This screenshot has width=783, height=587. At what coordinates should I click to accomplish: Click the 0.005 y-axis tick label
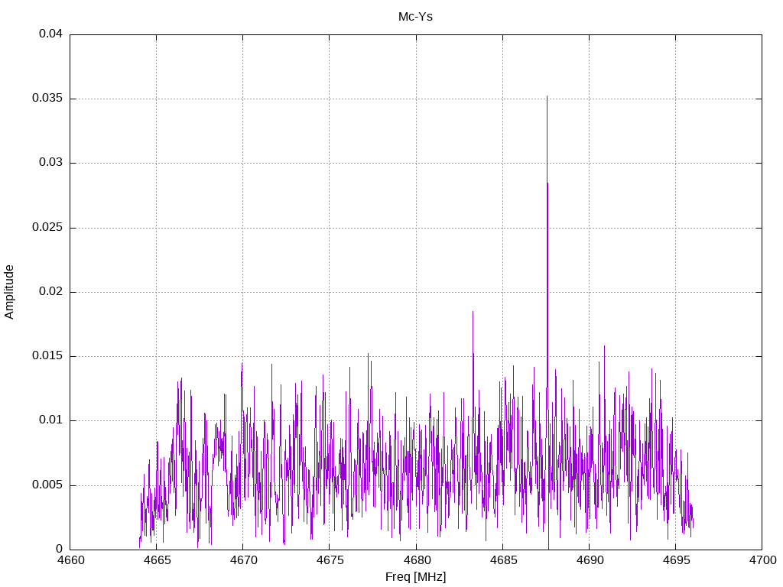point(48,485)
